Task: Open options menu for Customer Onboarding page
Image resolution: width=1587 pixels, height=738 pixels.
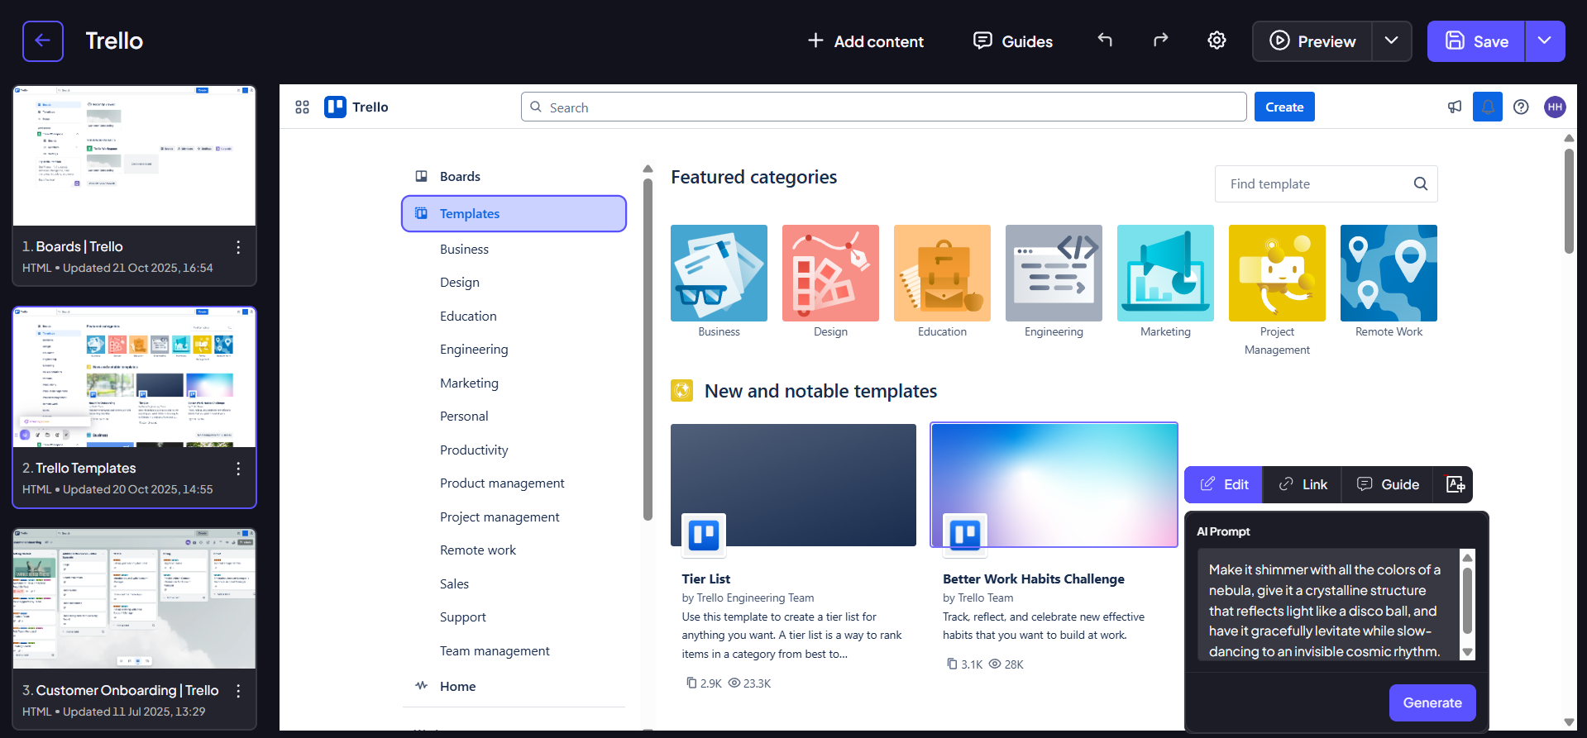Action: click(238, 691)
